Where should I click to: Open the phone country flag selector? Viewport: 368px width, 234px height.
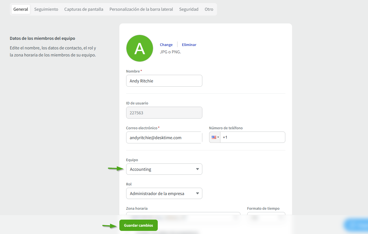215,137
